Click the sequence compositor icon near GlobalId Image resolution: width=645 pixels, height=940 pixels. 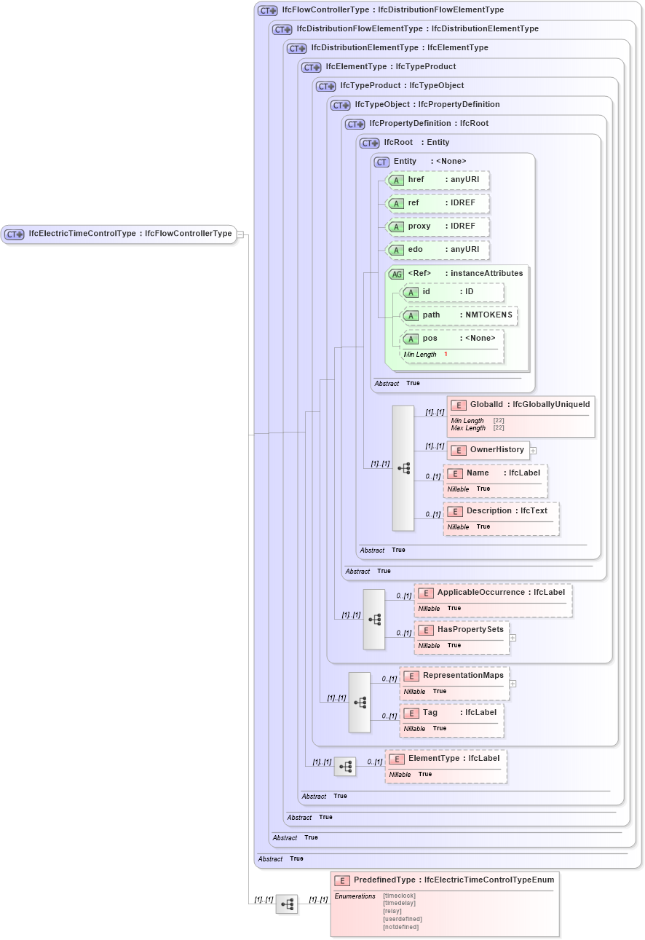[403, 468]
